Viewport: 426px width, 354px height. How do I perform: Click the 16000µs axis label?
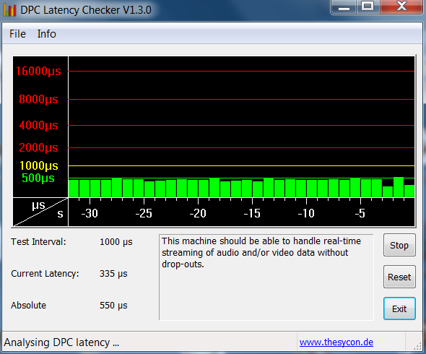pos(38,72)
